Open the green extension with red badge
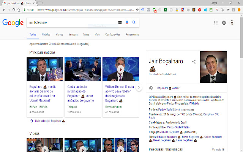 coord(154,10)
